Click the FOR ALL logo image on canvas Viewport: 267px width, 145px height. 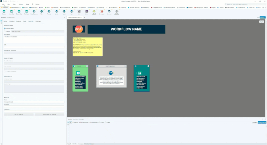[x=79, y=29]
